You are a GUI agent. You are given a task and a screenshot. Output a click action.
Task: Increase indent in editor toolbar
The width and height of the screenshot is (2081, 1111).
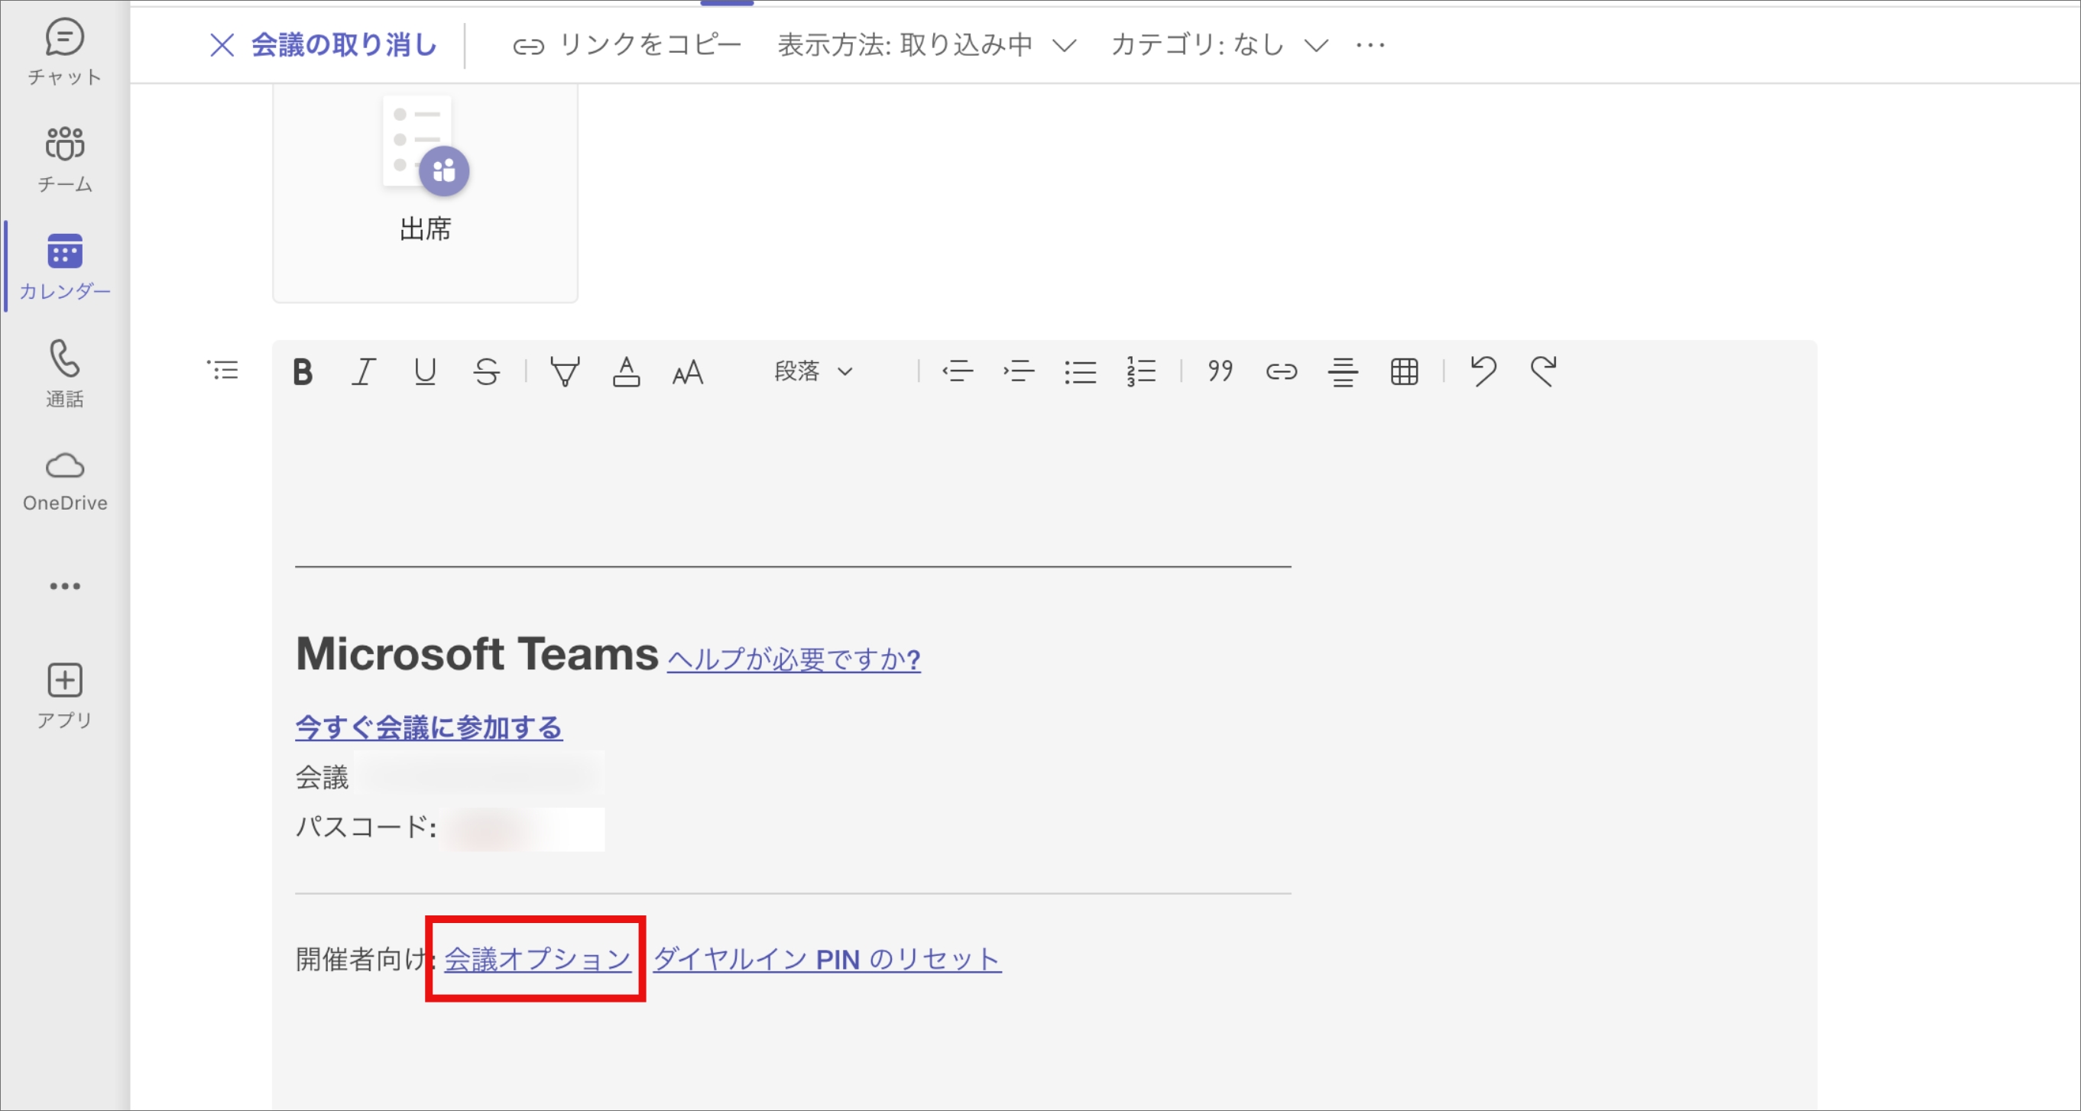pyautogui.click(x=1019, y=372)
